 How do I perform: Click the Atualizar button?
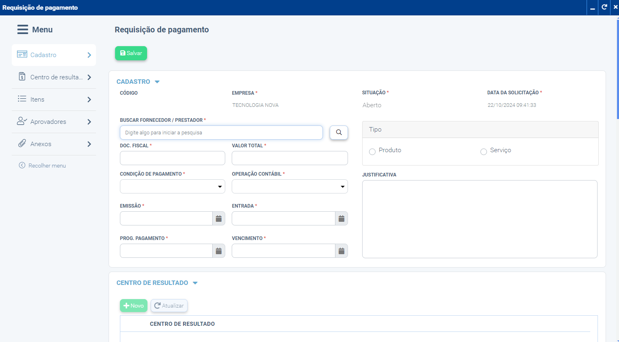[x=169, y=306]
